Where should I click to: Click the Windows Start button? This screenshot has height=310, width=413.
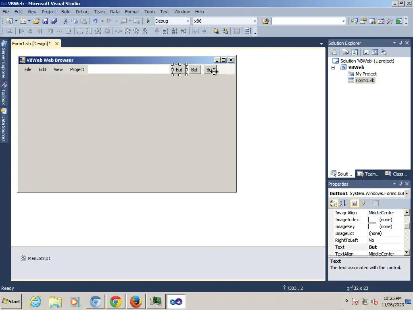click(x=11, y=302)
